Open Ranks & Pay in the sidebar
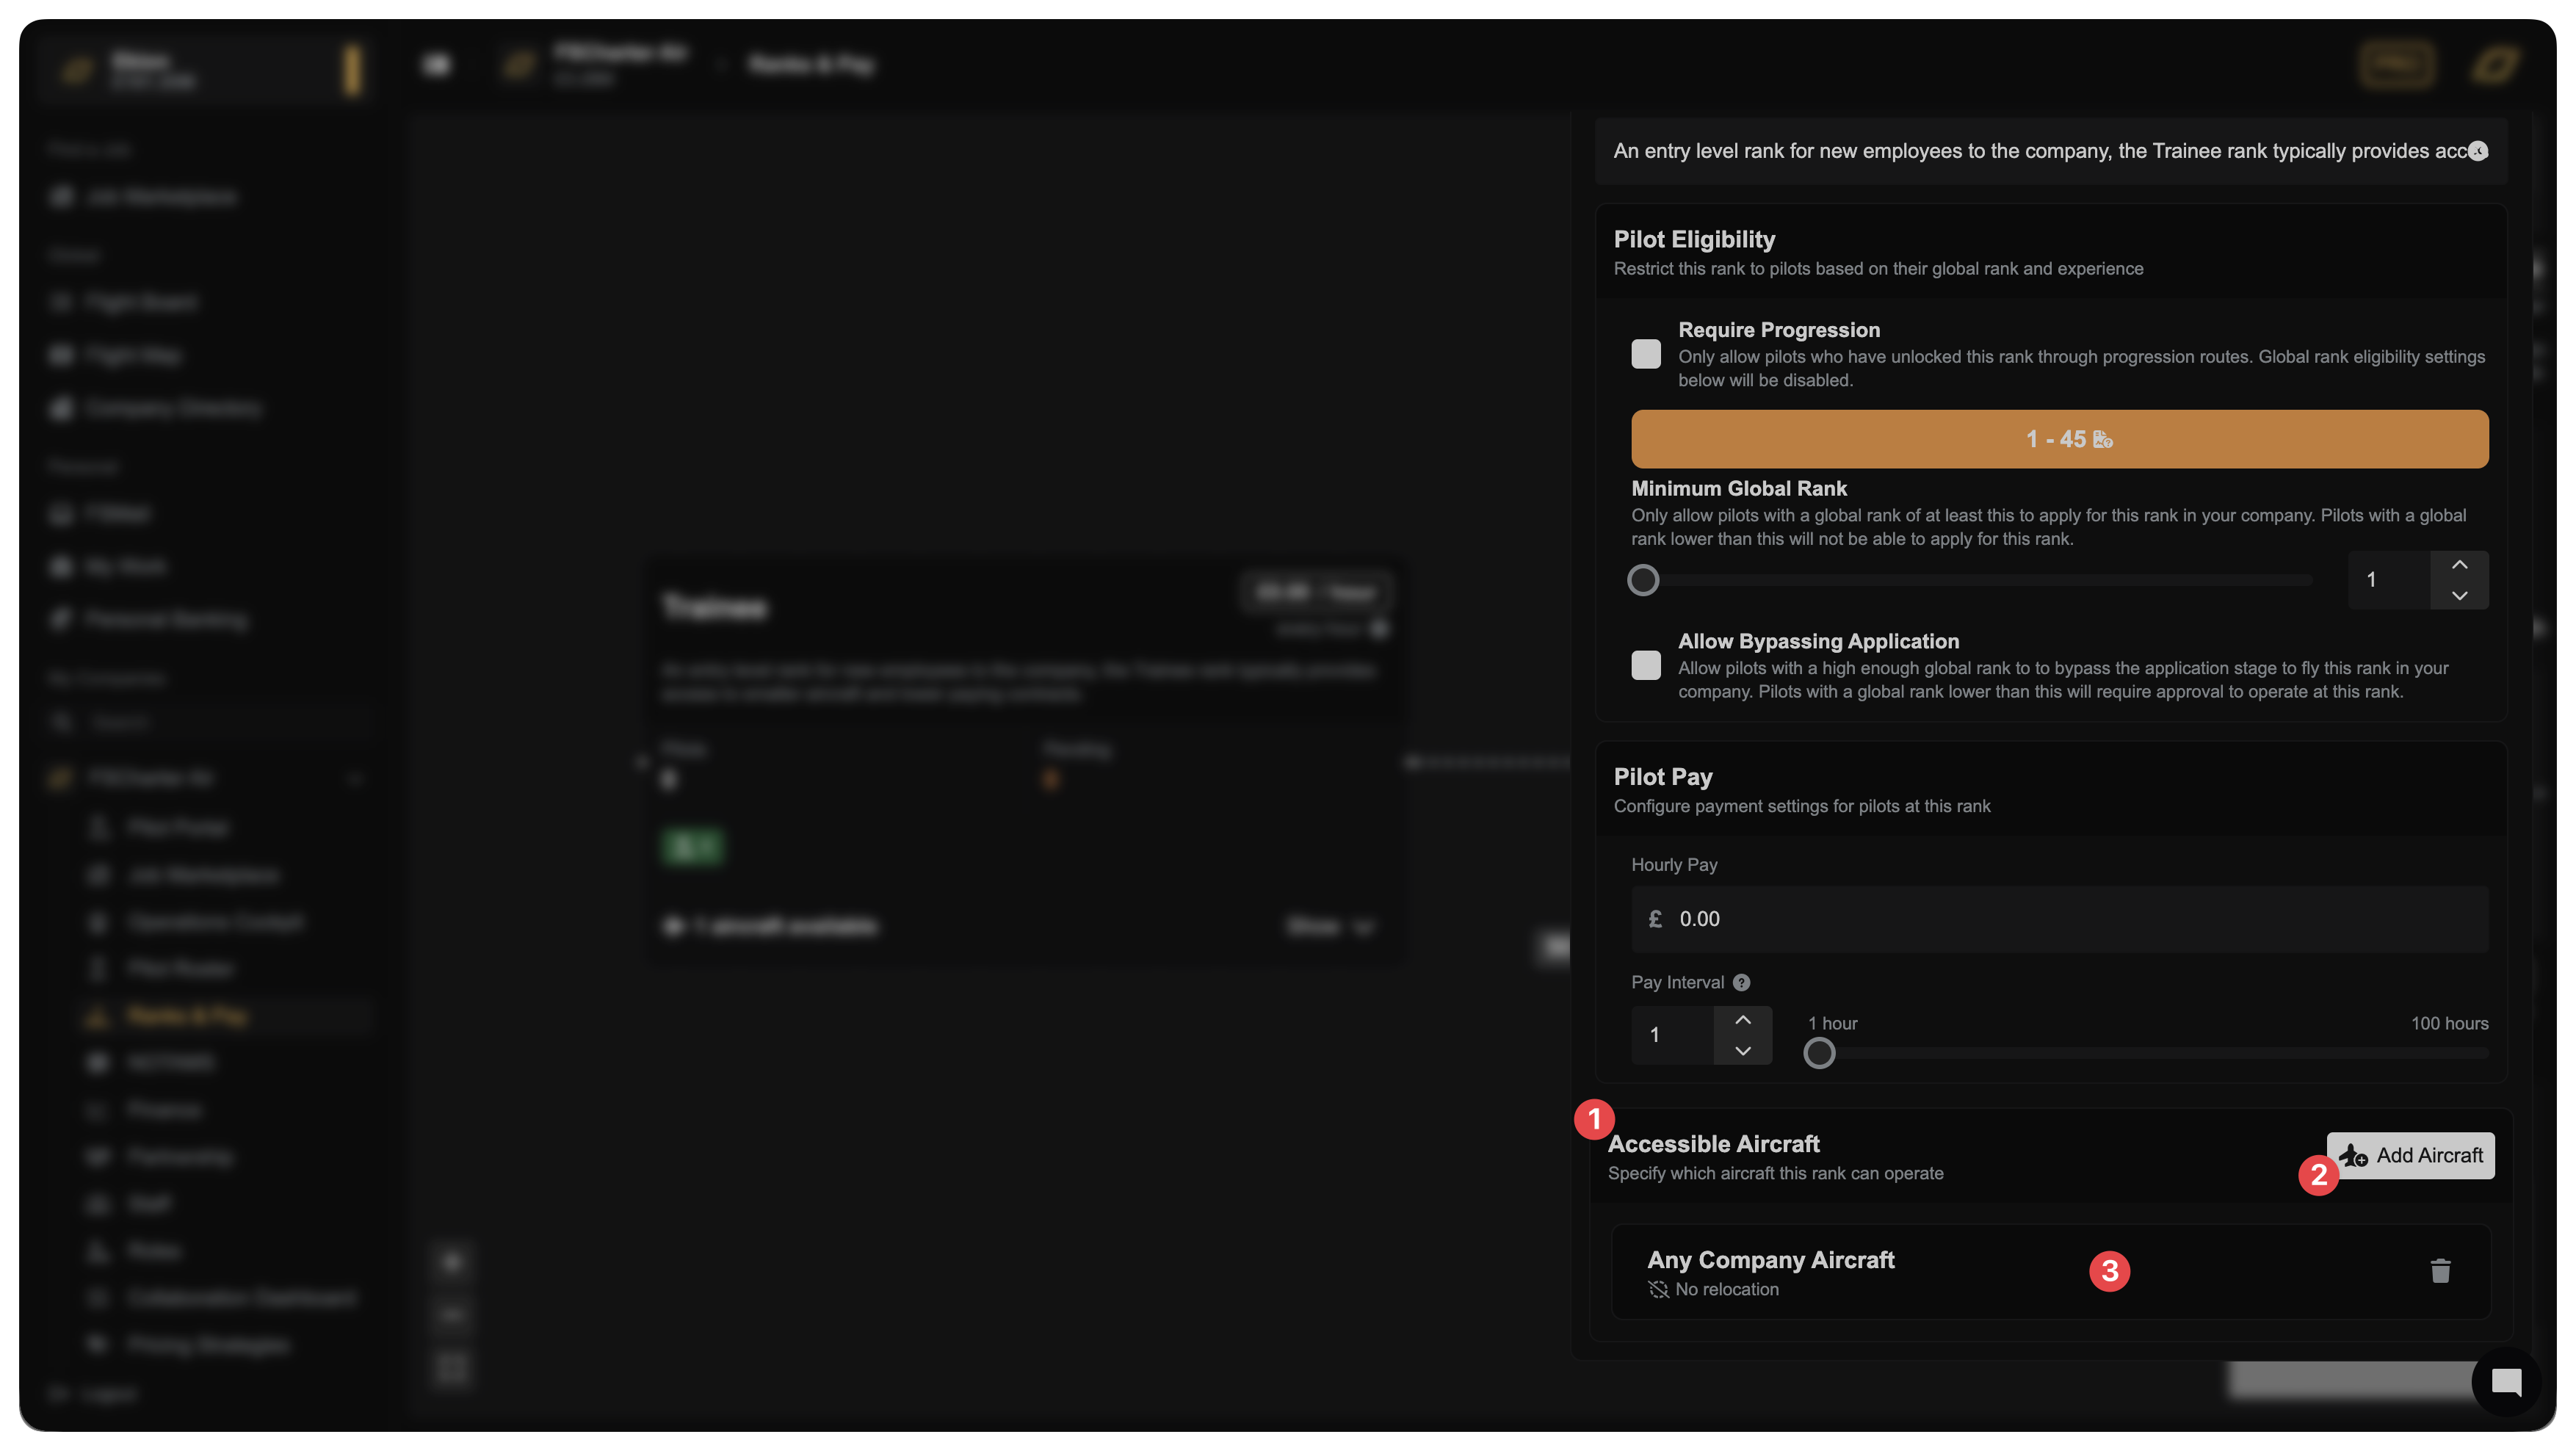The width and height of the screenshot is (2576, 1451). [187, 1016]
